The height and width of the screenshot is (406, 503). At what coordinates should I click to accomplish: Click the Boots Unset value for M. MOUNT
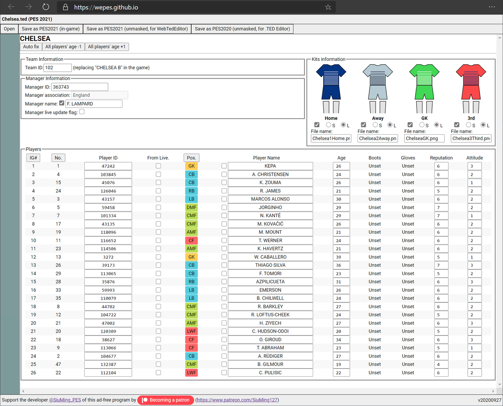(x=375, y=232)
